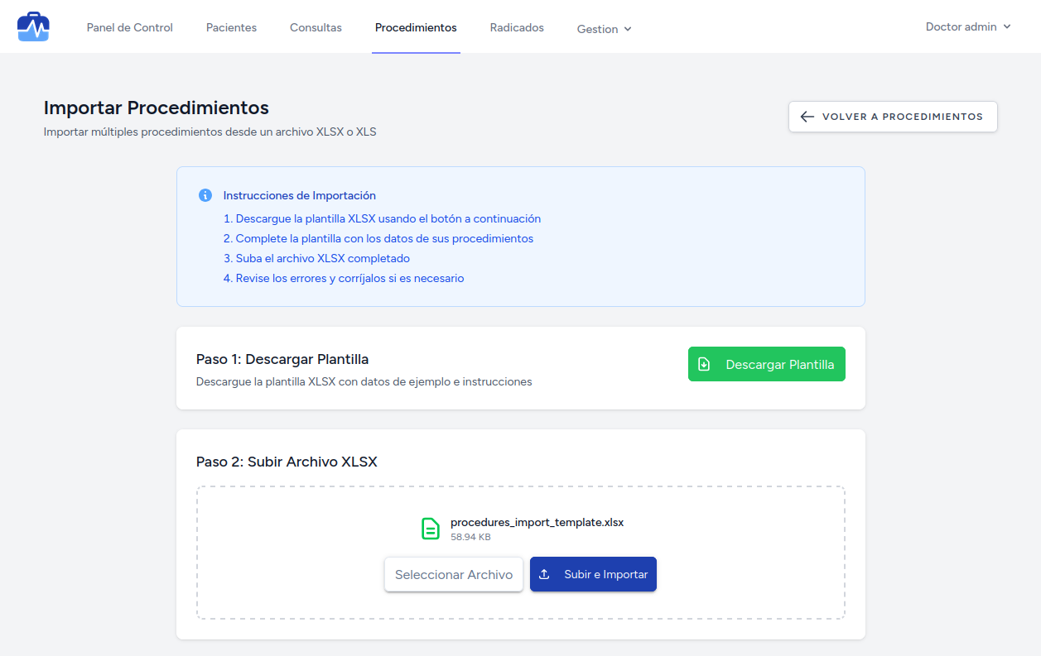Screen dimensions: 1041x656
Task: Click the back arrow icon in Volver button
Action: [x=807, y=117]
